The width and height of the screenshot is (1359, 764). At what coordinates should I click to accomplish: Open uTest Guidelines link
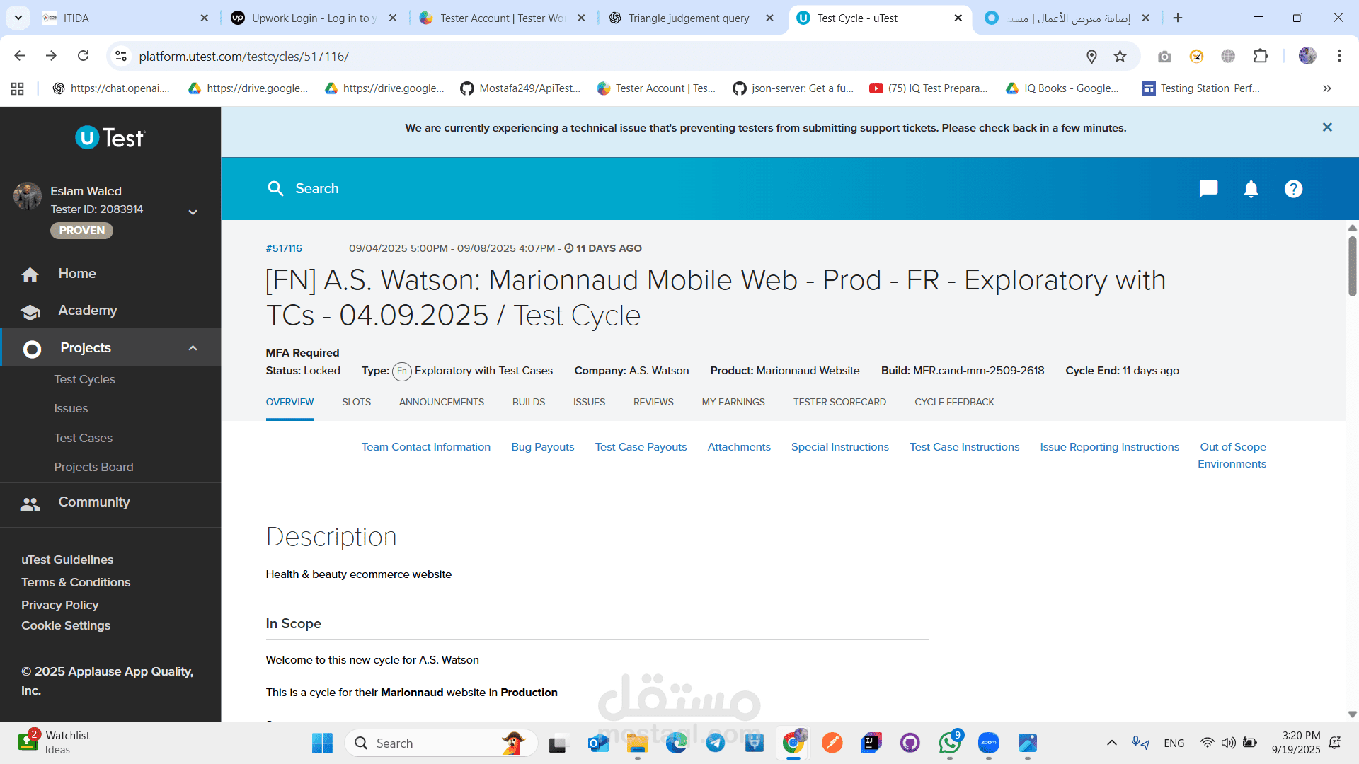(x=67, y=560)
